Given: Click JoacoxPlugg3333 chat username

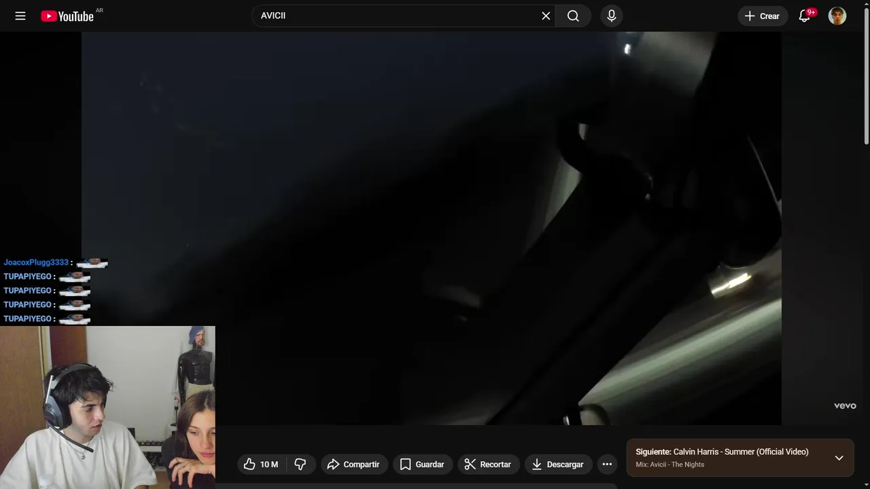Looking at the screenshot, I should tap(36, 262).
